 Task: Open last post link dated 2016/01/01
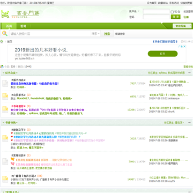tap(169, 82)
